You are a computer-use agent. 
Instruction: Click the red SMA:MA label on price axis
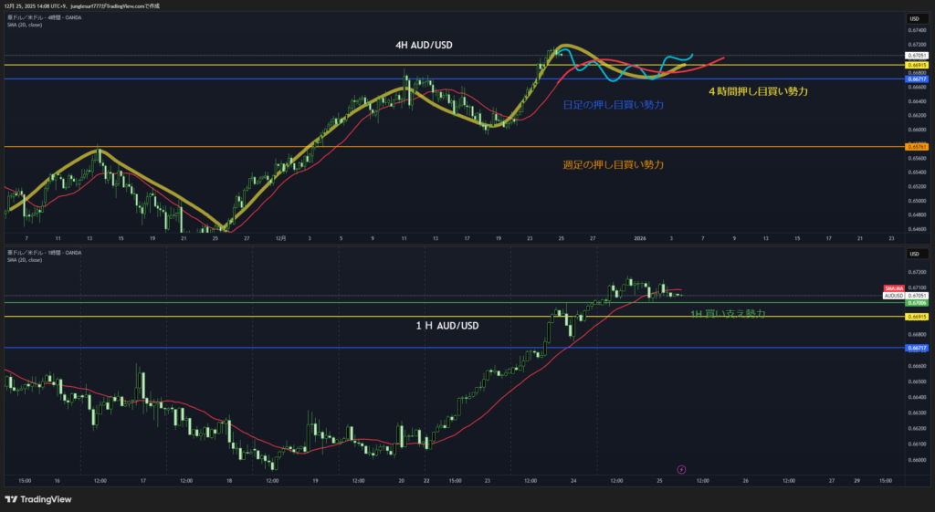[x=892, y=288]
